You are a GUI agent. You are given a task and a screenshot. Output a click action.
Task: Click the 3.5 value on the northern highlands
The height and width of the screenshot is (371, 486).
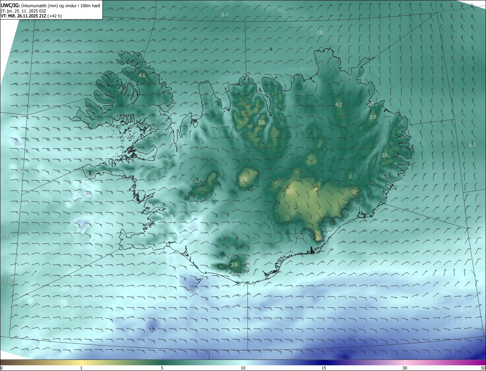[x=261, y=123]
